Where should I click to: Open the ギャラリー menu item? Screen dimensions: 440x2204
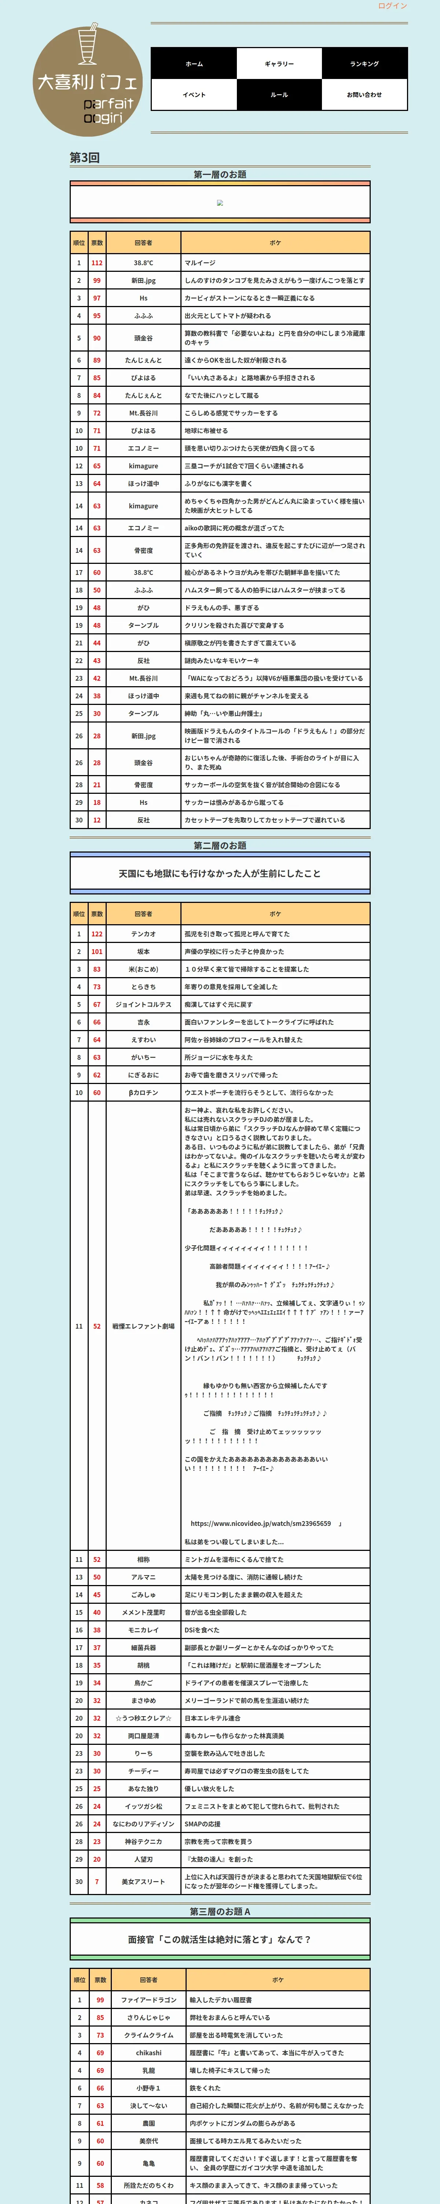(279, 63)
